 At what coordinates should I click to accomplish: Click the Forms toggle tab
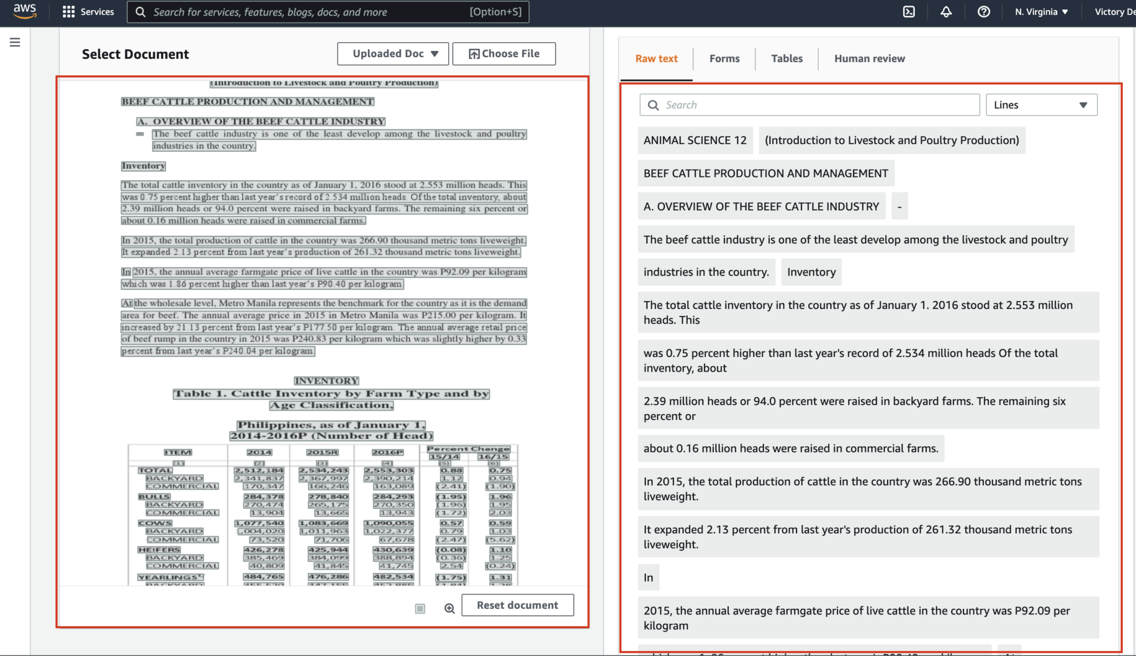[x=724, y=58]
